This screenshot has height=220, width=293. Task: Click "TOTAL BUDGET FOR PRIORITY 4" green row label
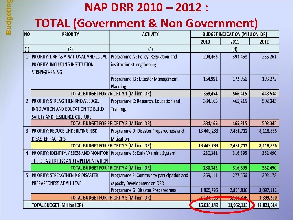pyautogui.click(x=111, y=168)
